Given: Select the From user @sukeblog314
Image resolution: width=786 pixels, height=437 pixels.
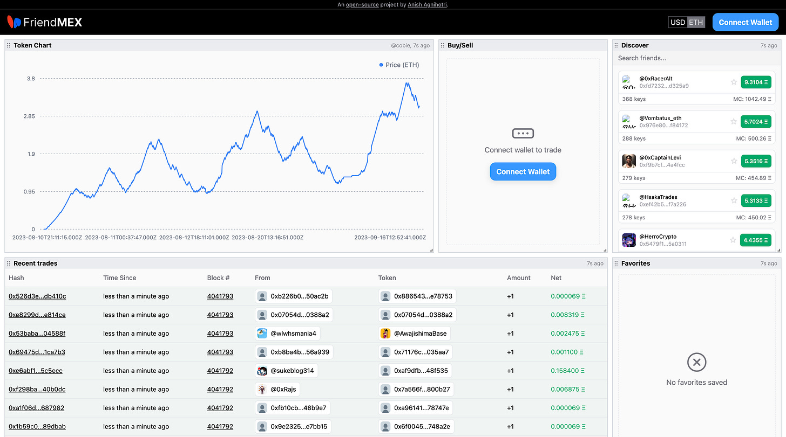Looking at the screenshot, I should 287,371.
